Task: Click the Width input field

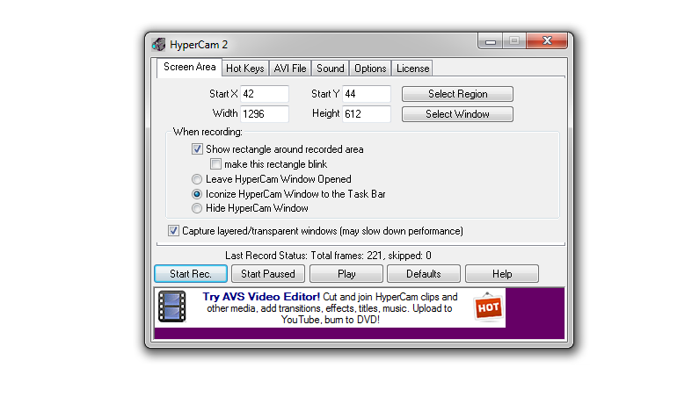Action: pyautogui.click(x=265, y=114)
